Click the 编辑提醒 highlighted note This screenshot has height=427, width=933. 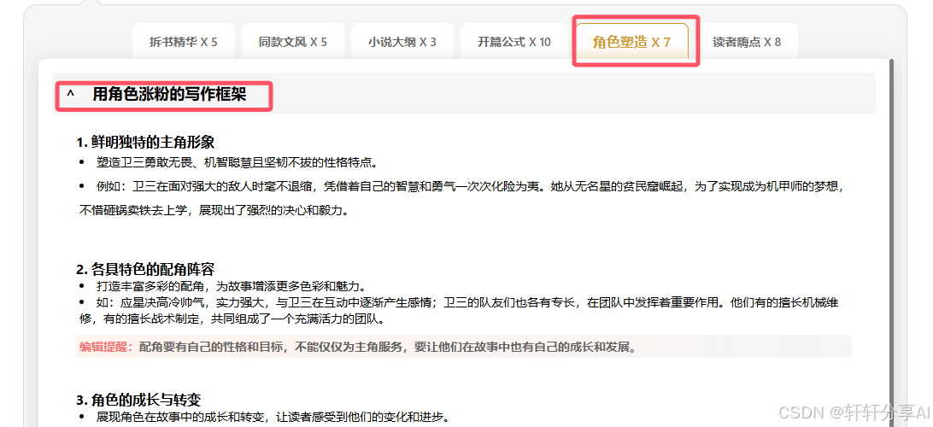[464, 347]
